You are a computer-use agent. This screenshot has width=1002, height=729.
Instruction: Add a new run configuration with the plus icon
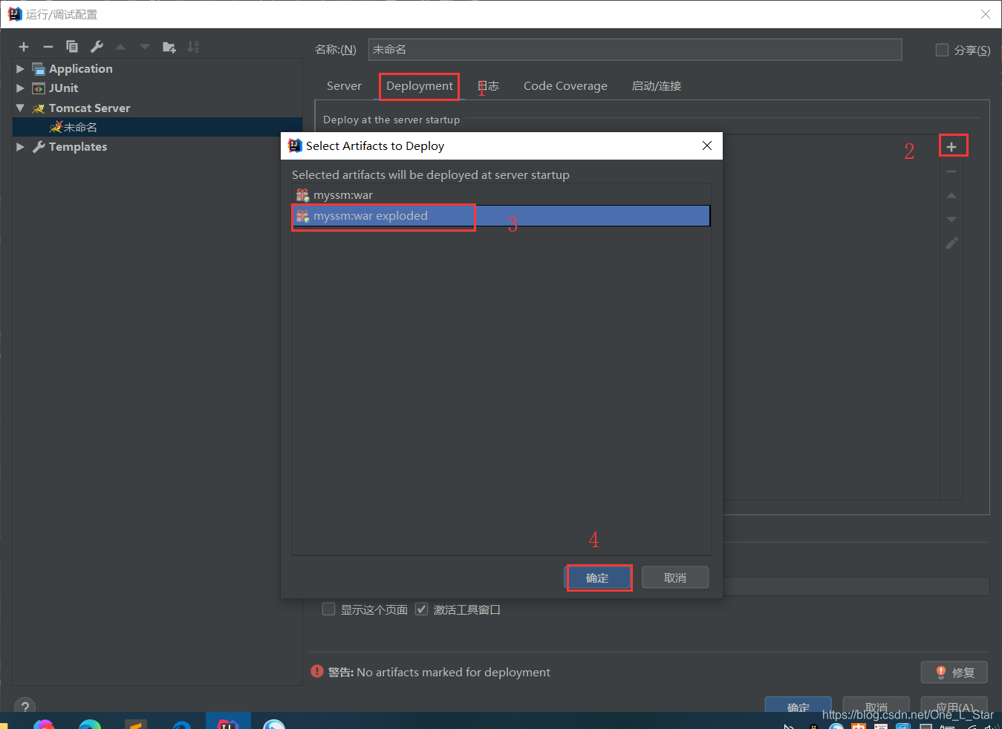tap(23, 46)
